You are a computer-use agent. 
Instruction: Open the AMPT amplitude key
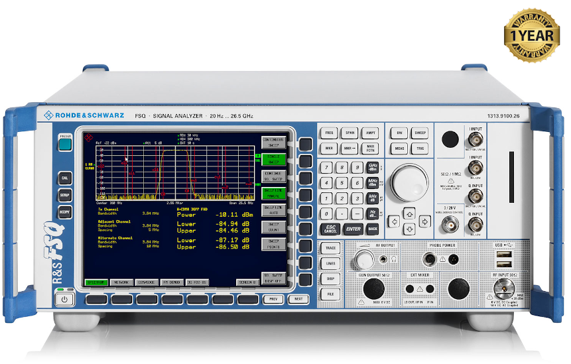point(371,133)
